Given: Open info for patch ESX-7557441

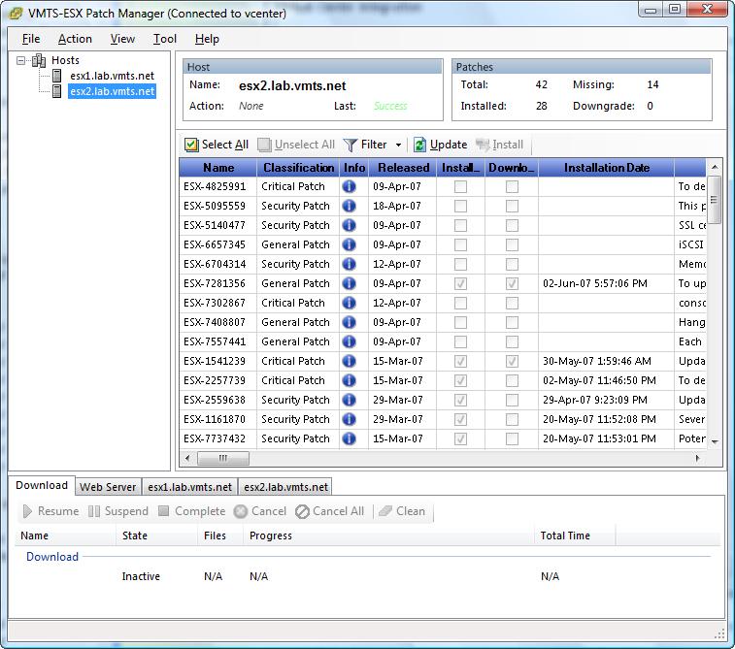Looking at the screenshot, I should (x=349, y=341).
